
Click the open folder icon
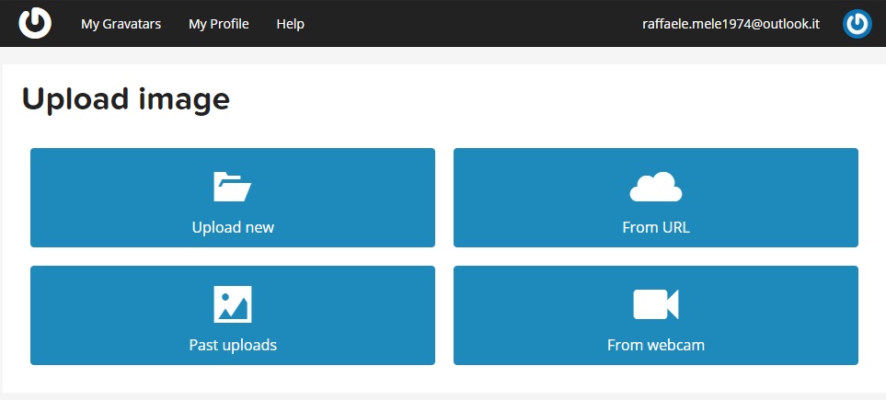tap(232, 187)
